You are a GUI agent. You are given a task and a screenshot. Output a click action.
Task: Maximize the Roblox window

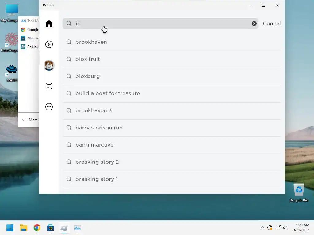[263, 5]
